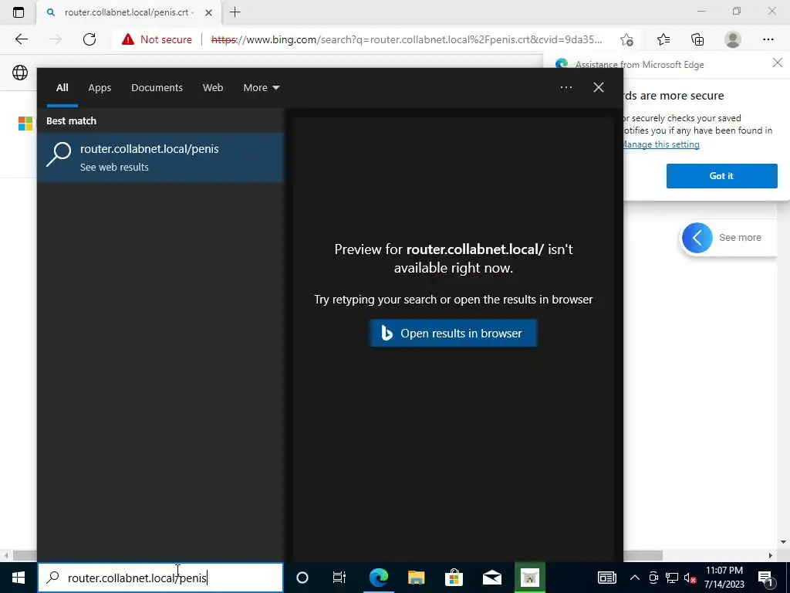This screenshot has width=790, height=593.
Task: Open the Manage this setting link
Action: pyautogui.click(x=661, y=144)
